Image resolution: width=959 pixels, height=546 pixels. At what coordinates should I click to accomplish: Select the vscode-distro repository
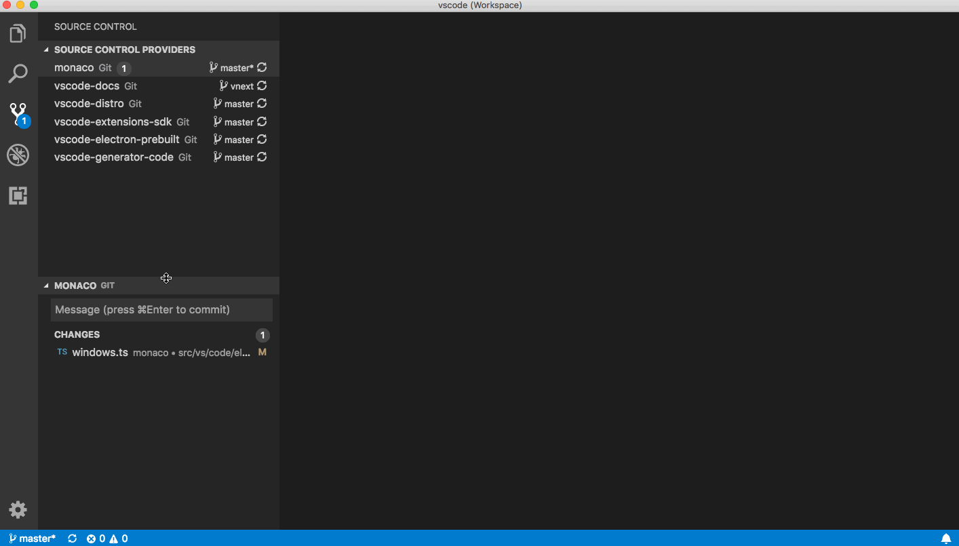pyautogui.click(x=159, y=104)
